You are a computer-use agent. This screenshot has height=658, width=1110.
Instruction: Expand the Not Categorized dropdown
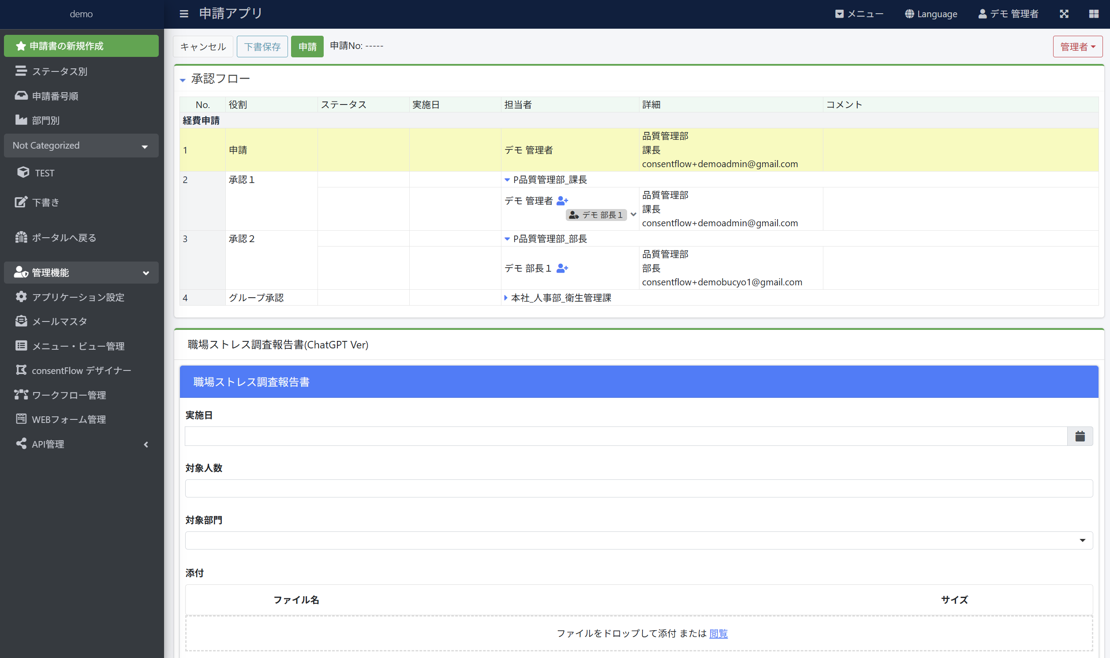pos(81,146)
